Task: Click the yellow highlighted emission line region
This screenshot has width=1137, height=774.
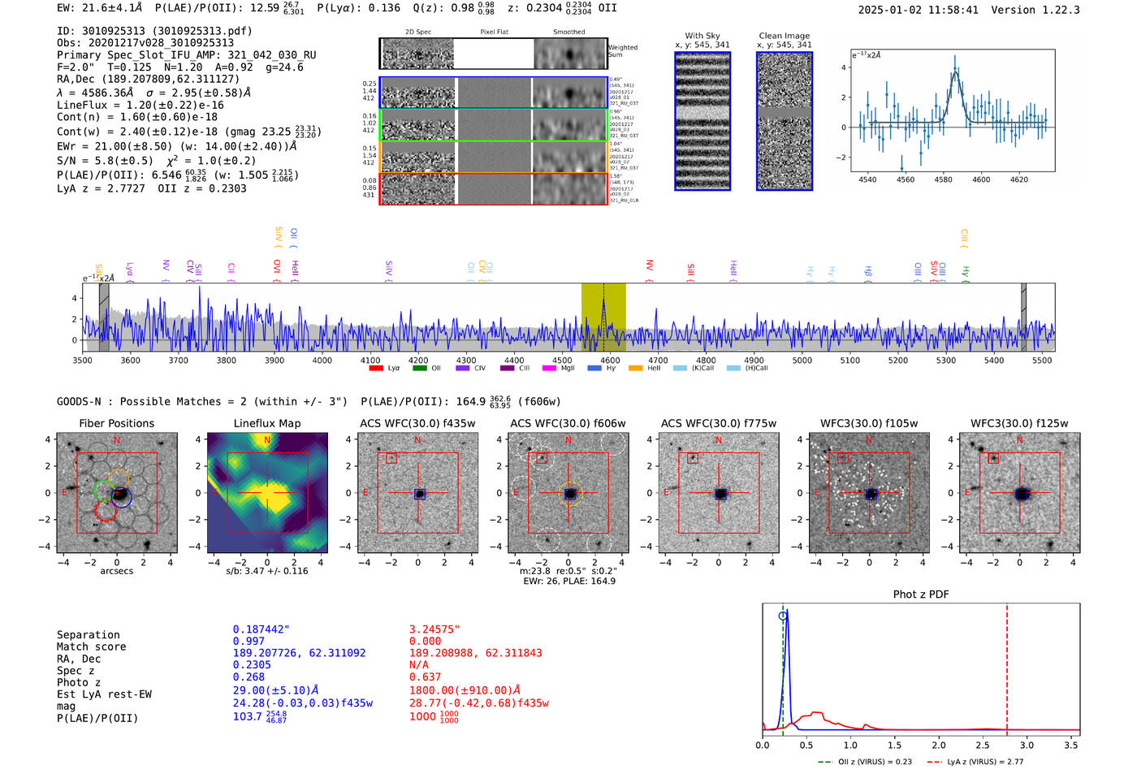Action: [x=603, y=318]
